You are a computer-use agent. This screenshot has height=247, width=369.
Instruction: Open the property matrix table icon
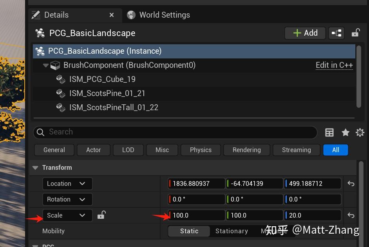tap(329, 133)
